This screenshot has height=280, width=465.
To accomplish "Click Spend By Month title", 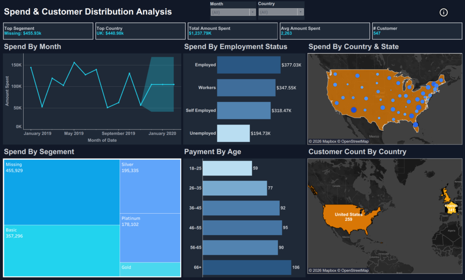I will click(32, 47).
